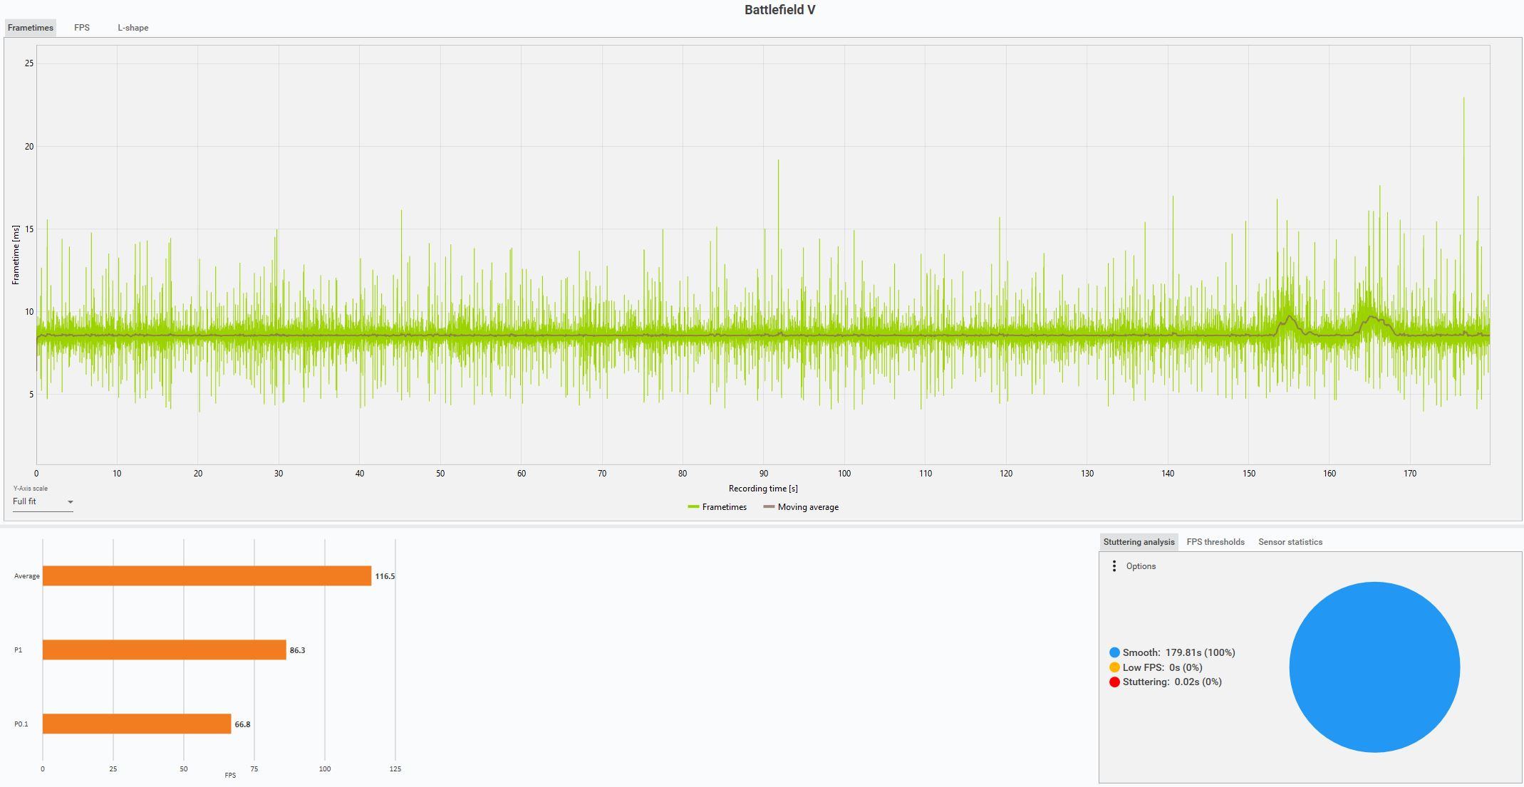Open the three-dot Options menu

point(1114,566)
